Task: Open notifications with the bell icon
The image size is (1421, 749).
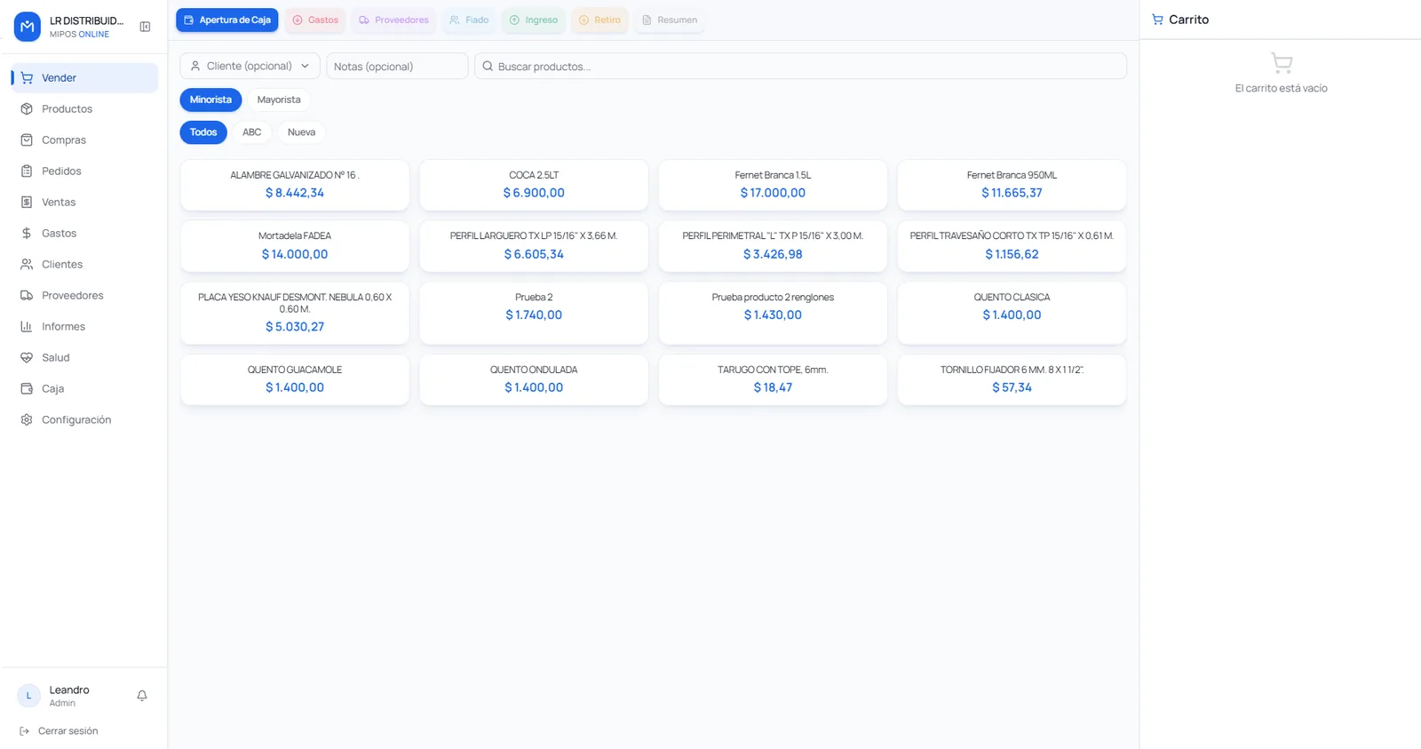Action: point(142,696)
